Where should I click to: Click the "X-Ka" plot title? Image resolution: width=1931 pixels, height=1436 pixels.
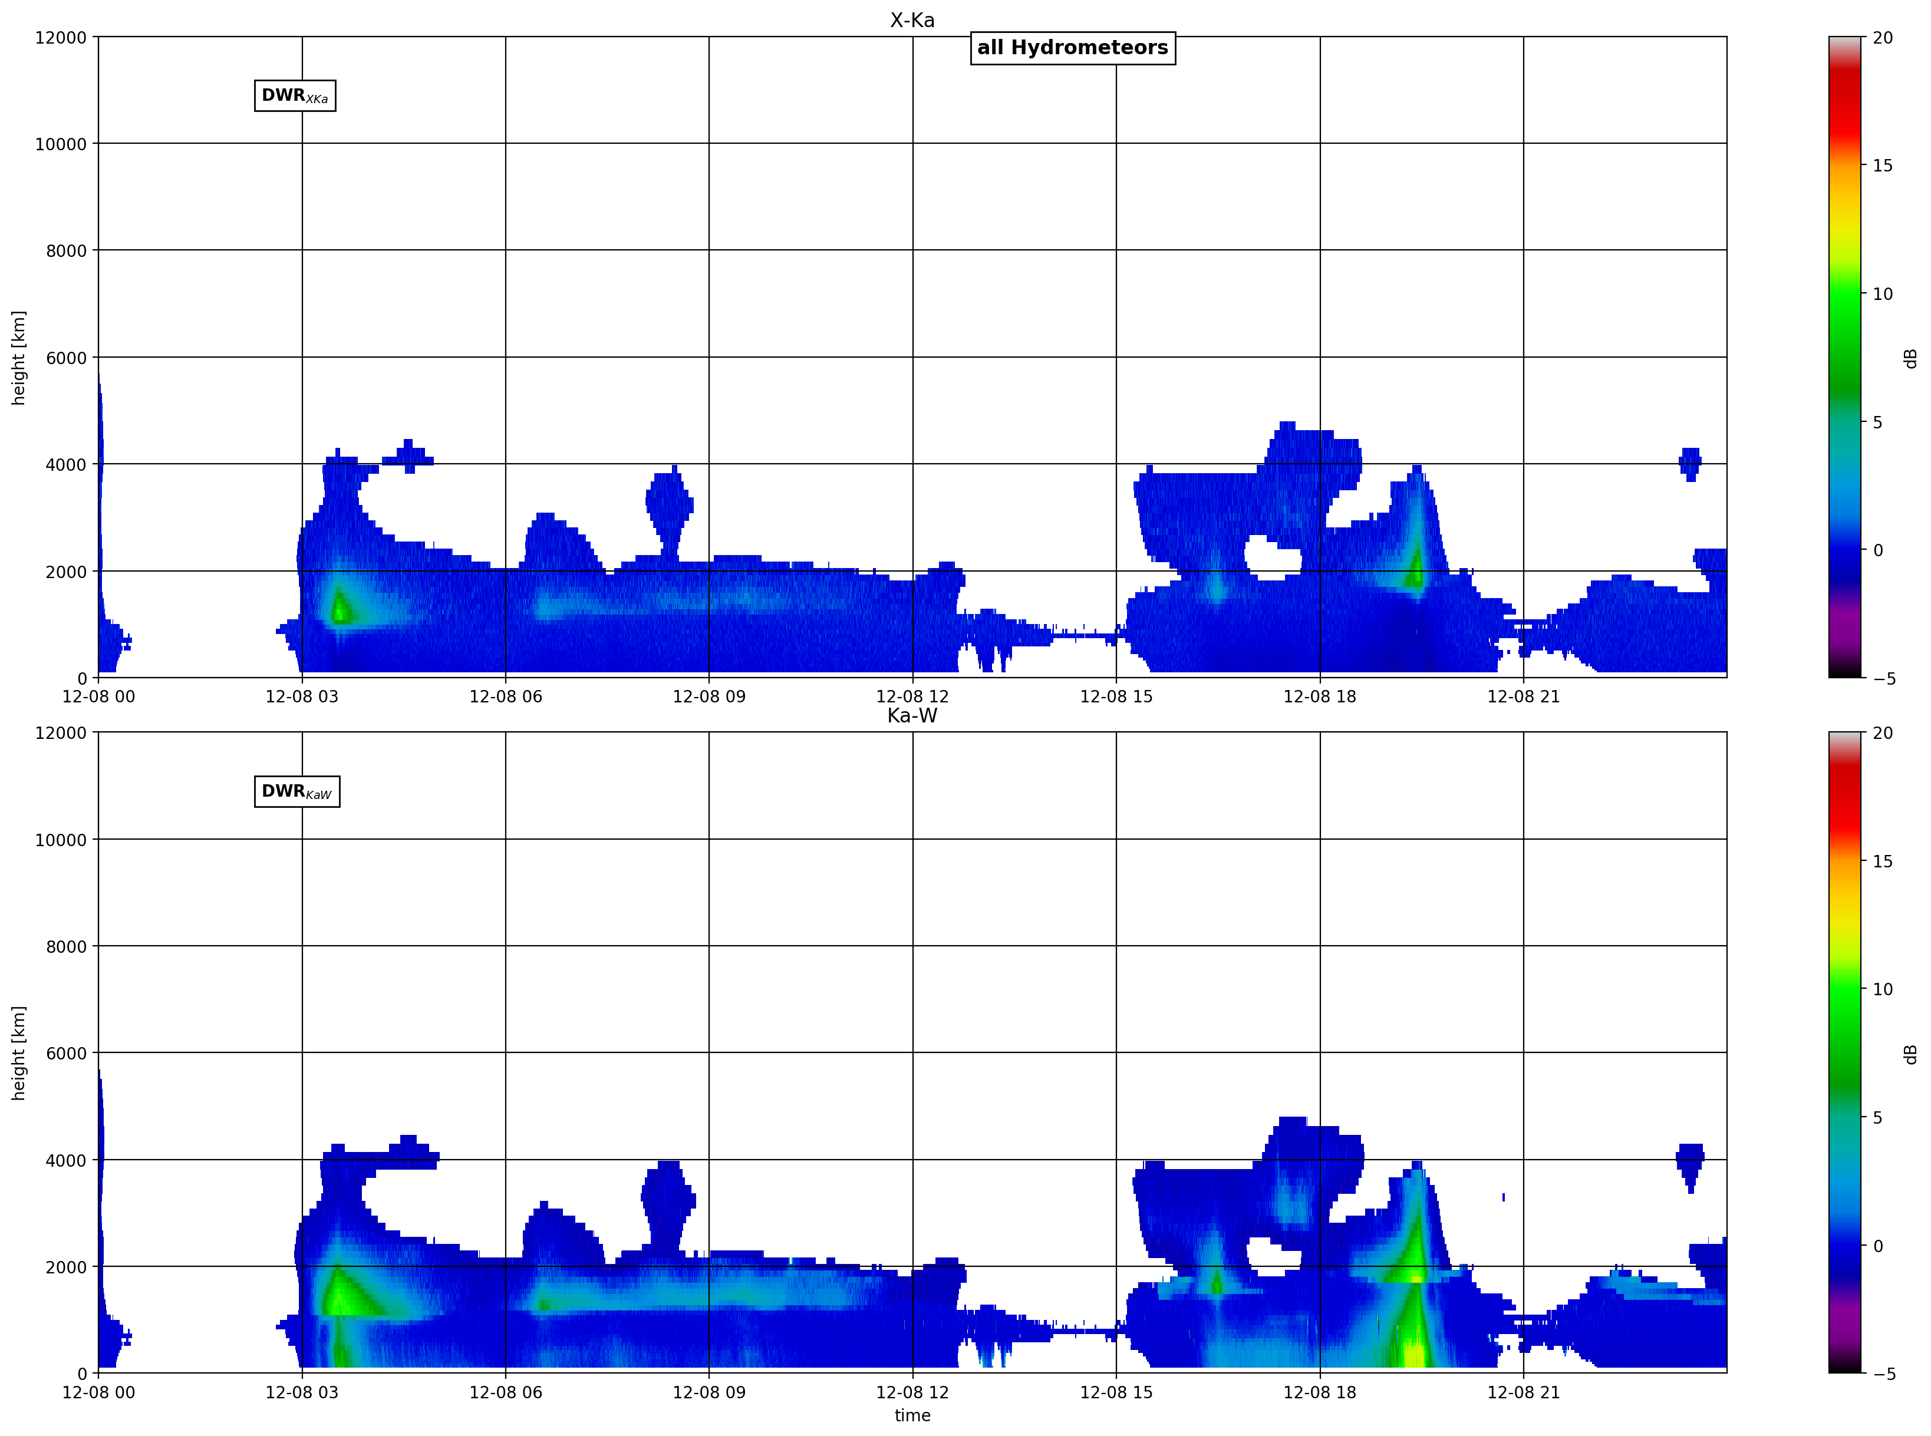[x=912, y=20]
